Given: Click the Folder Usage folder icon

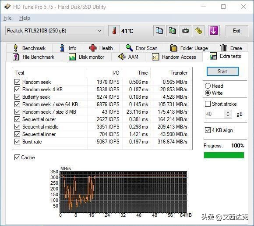Looking at the screenshot, I should click(x=174, y=48).
